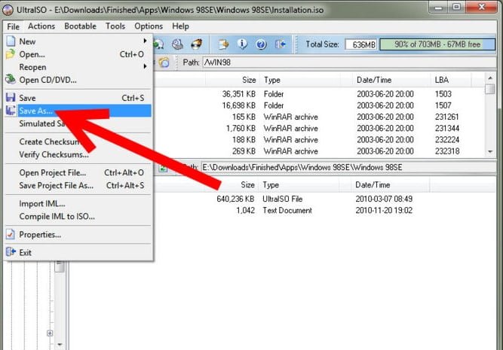Click the Information icon in the toolbar

[x=244, y=44]
